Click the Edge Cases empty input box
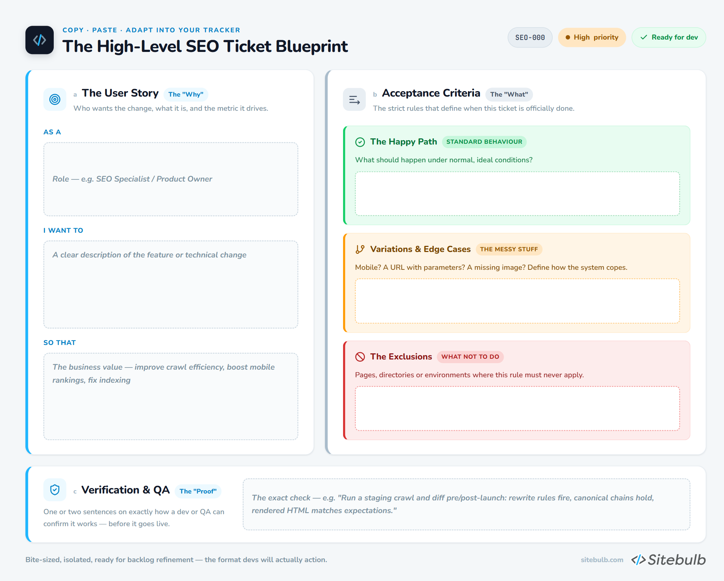This screenshot has width=724, height=581. click(517, 301)
